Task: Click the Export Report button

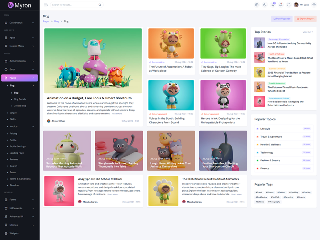Action: [x=306, y=19]
